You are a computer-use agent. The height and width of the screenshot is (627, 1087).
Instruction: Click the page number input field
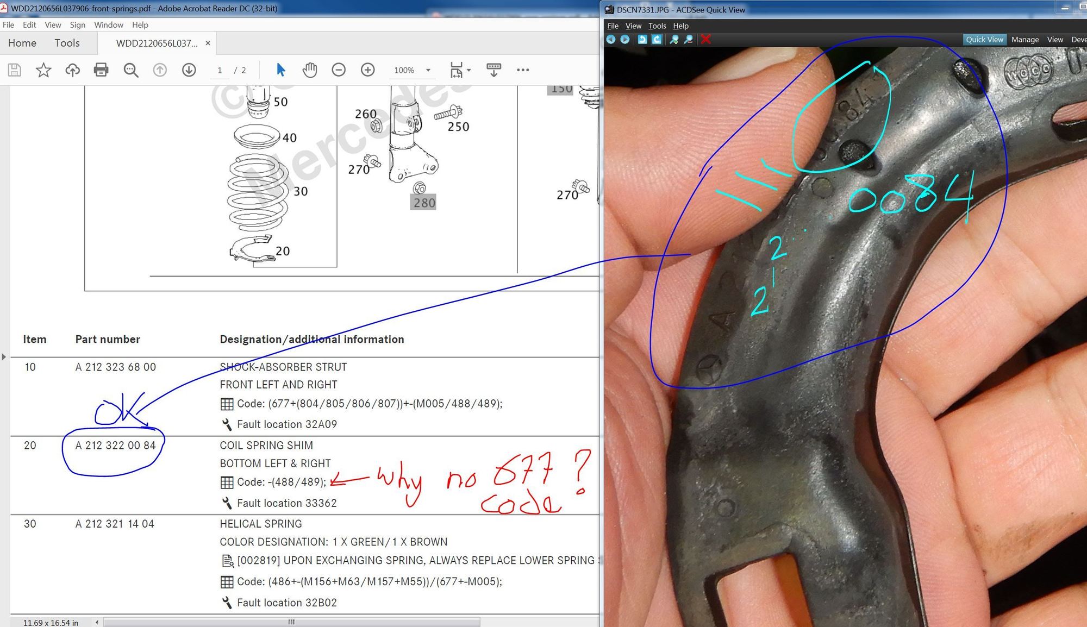tap(220, 70)
